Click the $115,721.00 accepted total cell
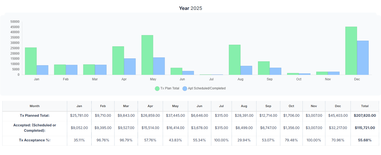 pos(365,128)
